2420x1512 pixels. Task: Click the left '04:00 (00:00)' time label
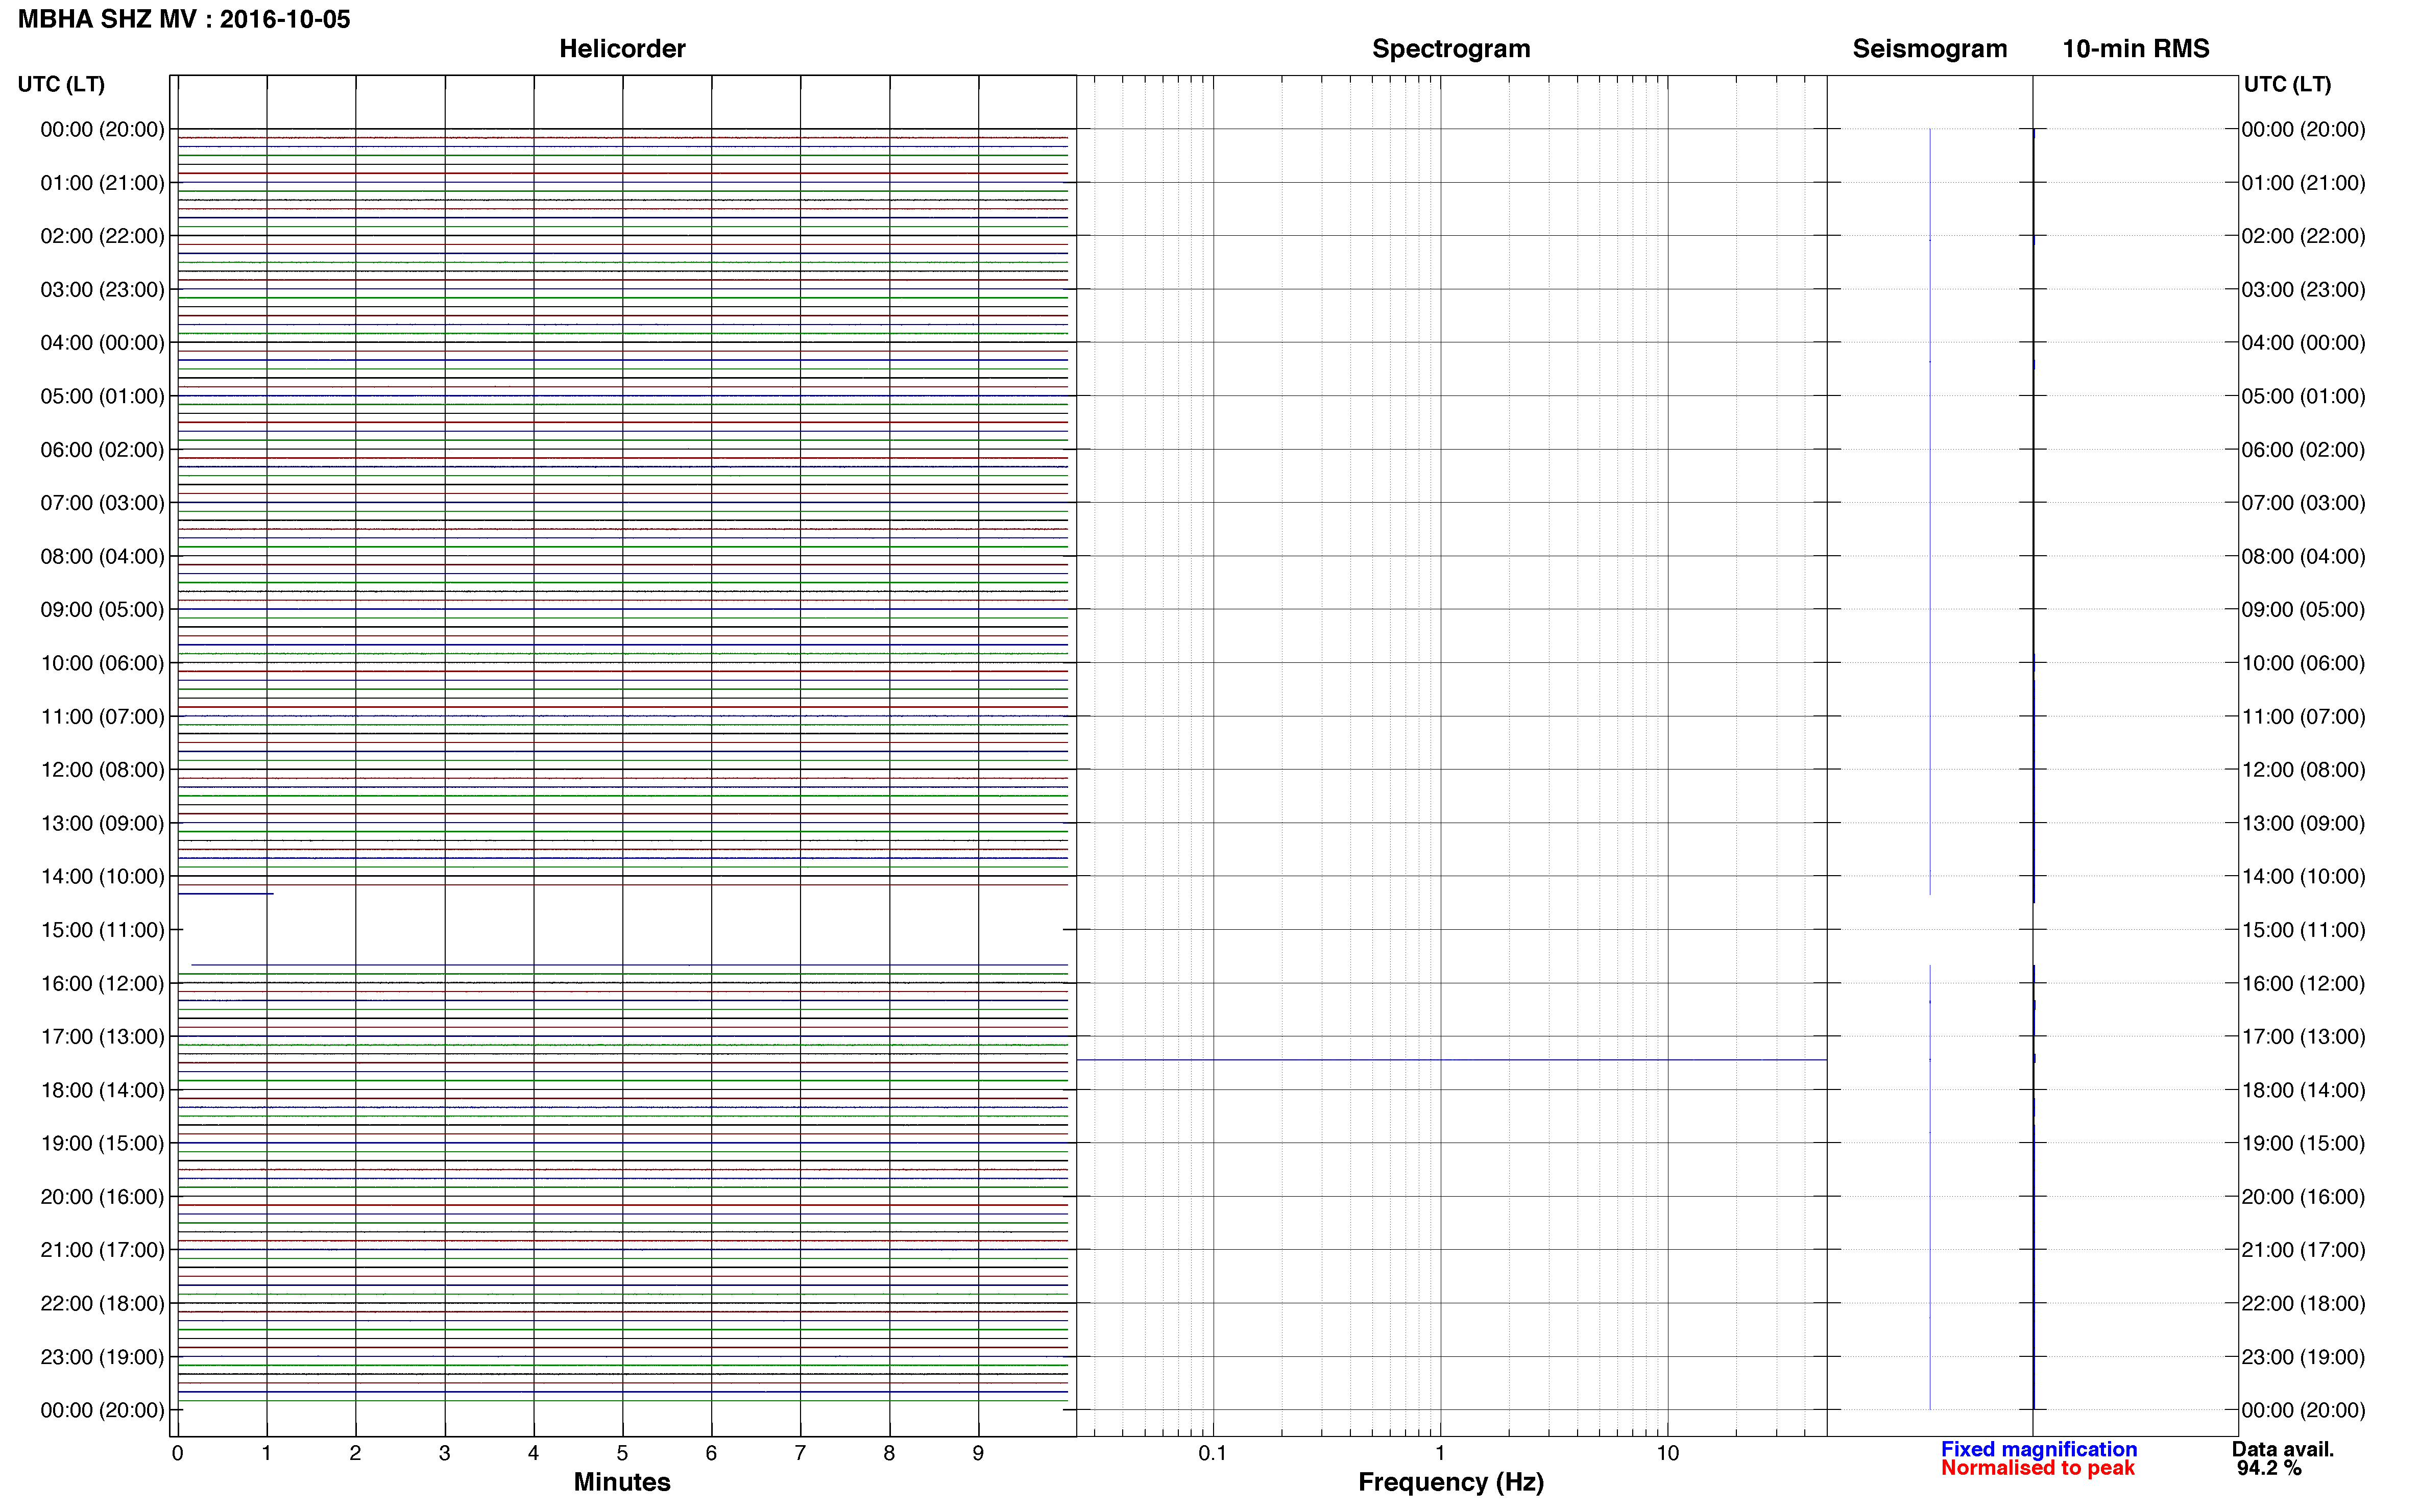pyautogui.click(x=102, y=343)
